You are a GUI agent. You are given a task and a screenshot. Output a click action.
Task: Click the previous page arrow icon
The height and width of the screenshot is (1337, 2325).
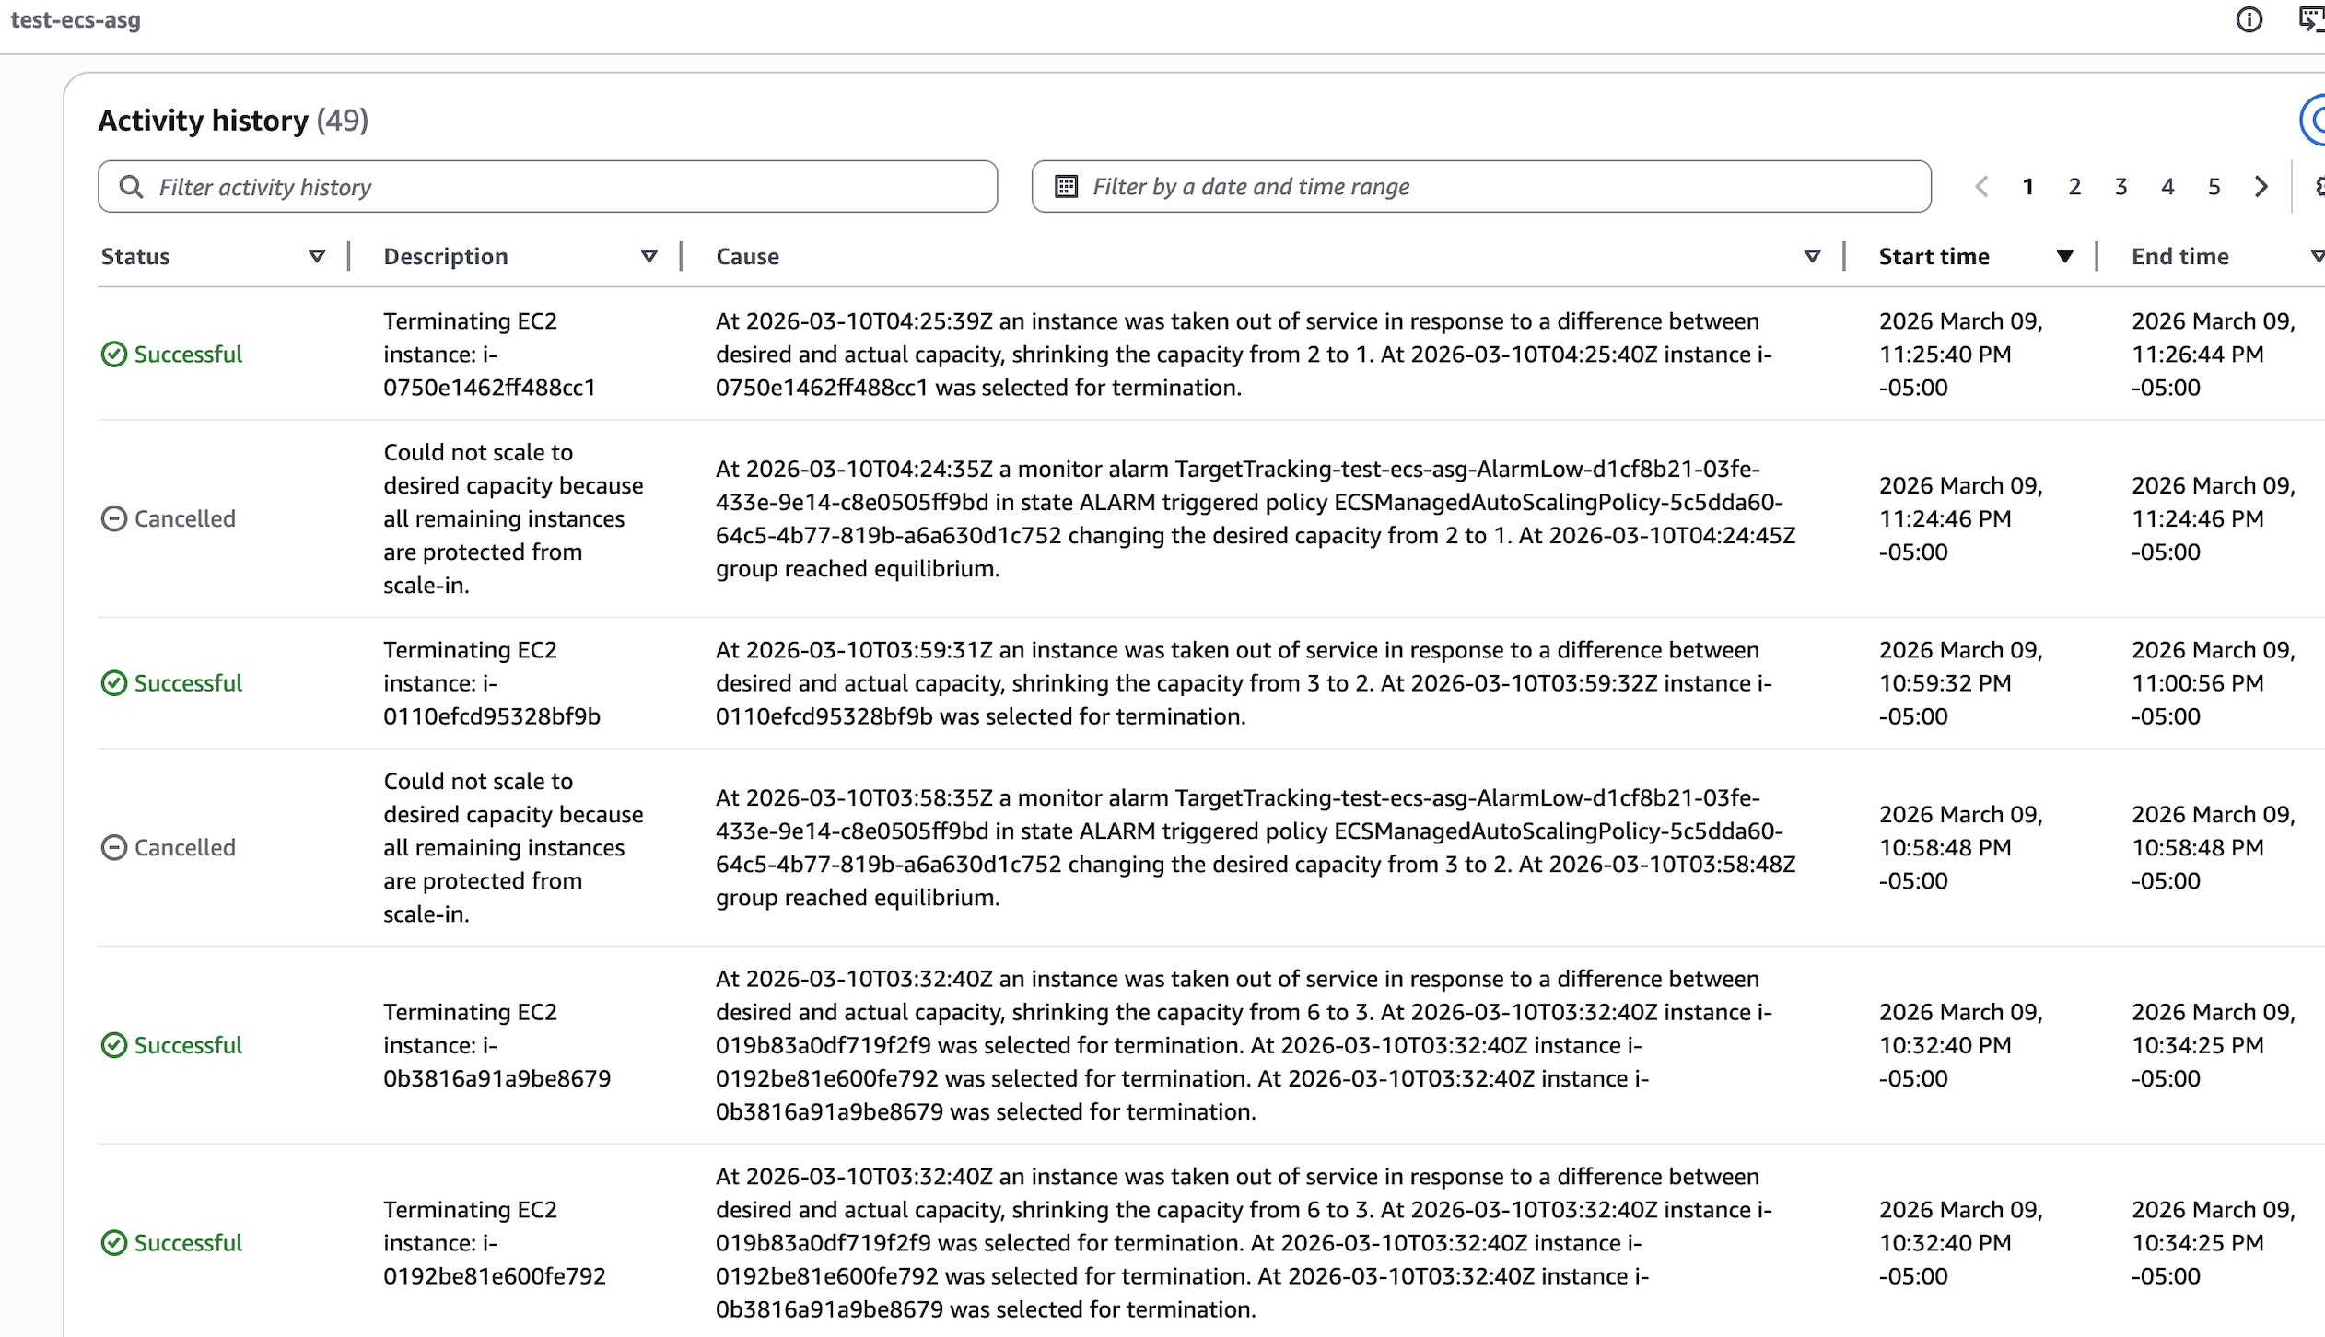click(1981, 187)
